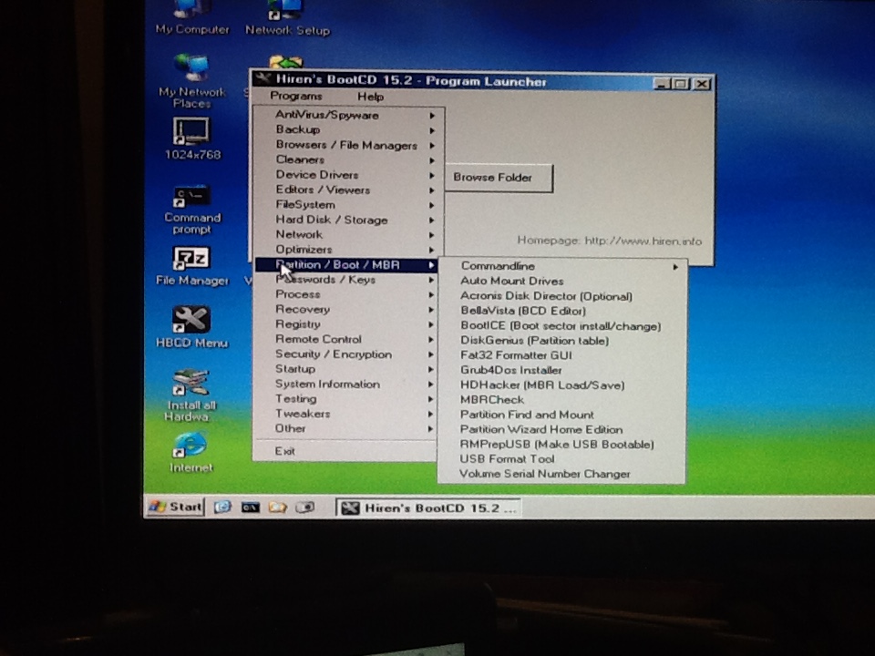Expand the Remote Control submenu
Viewport: 875px width, 656px height.
pos(347,339)
